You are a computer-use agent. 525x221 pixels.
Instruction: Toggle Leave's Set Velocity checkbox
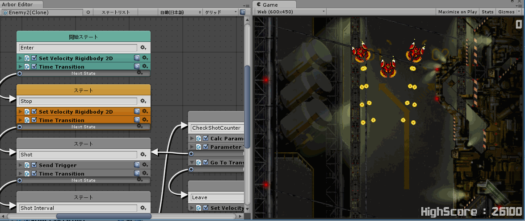[206, 208]
